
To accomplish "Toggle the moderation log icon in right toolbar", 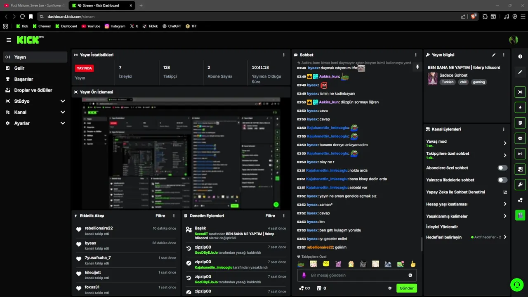I will (520, 123).
